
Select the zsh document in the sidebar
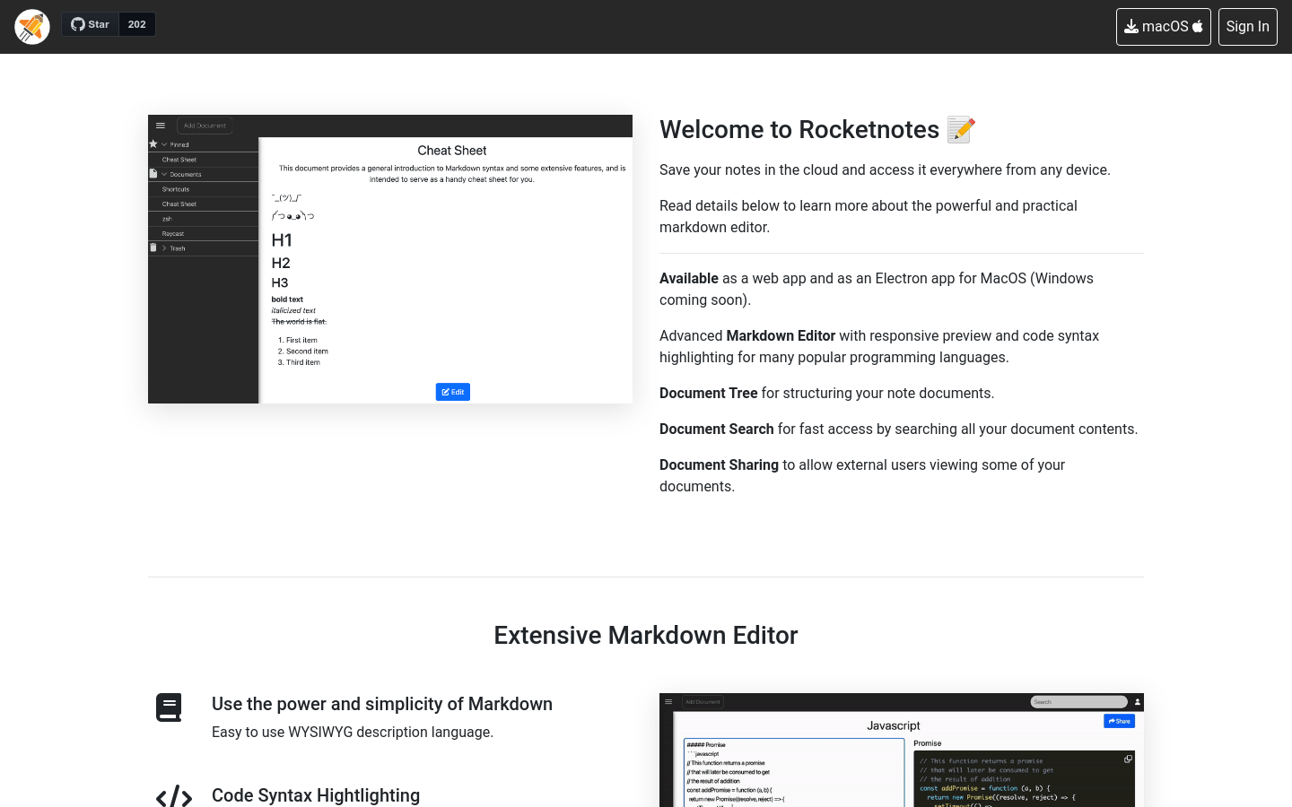point(167,219)
